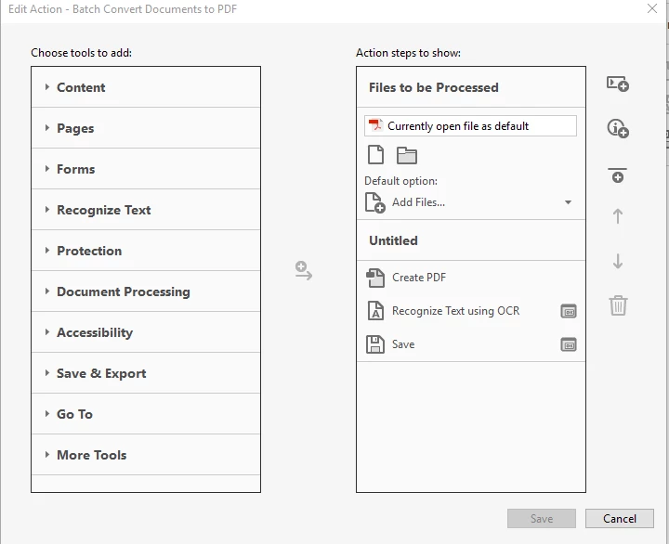Viewport: 669px width, 544px height.
Task: Select the Create PDF step label
Action: pos(419,278)
